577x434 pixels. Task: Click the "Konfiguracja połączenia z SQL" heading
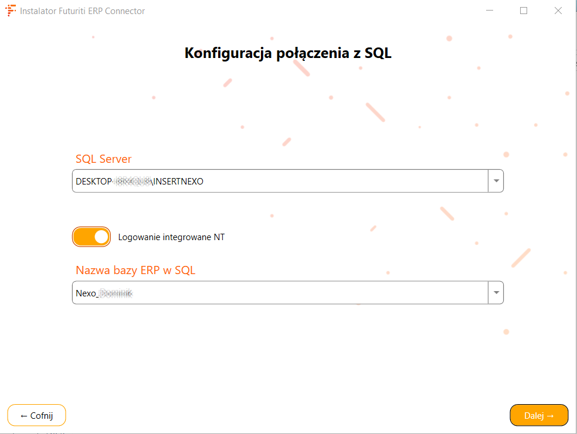click(x=288, y=53)
